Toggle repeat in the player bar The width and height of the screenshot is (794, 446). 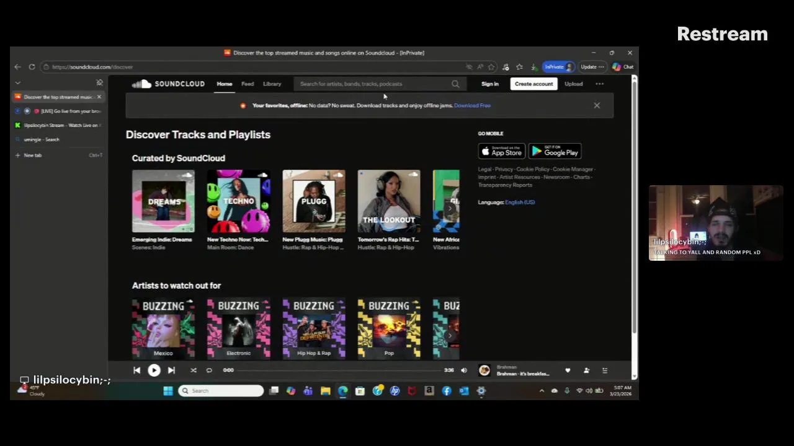point(209,370)
